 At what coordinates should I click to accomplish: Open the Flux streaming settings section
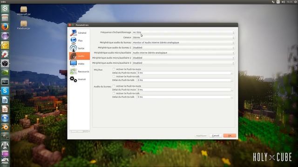click(x=80, y=40)
